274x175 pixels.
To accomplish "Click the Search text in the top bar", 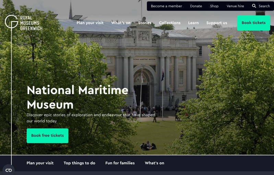I will [264, 6].
